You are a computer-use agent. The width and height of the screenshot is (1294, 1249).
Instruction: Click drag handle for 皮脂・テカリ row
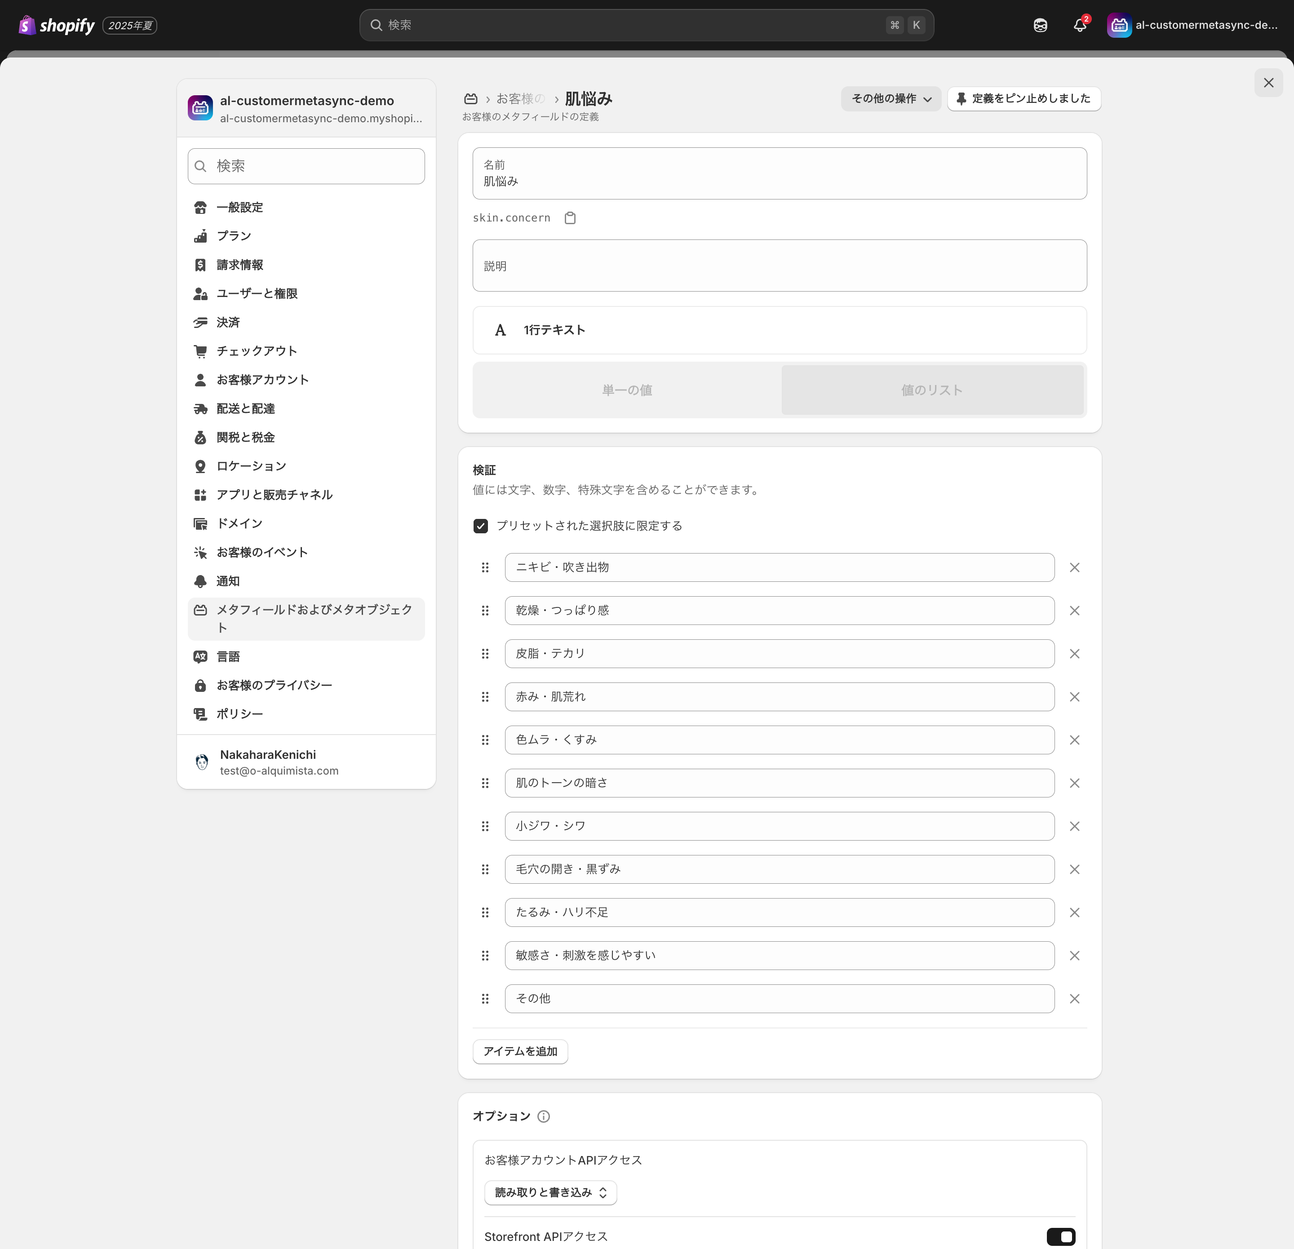point(485,654)
